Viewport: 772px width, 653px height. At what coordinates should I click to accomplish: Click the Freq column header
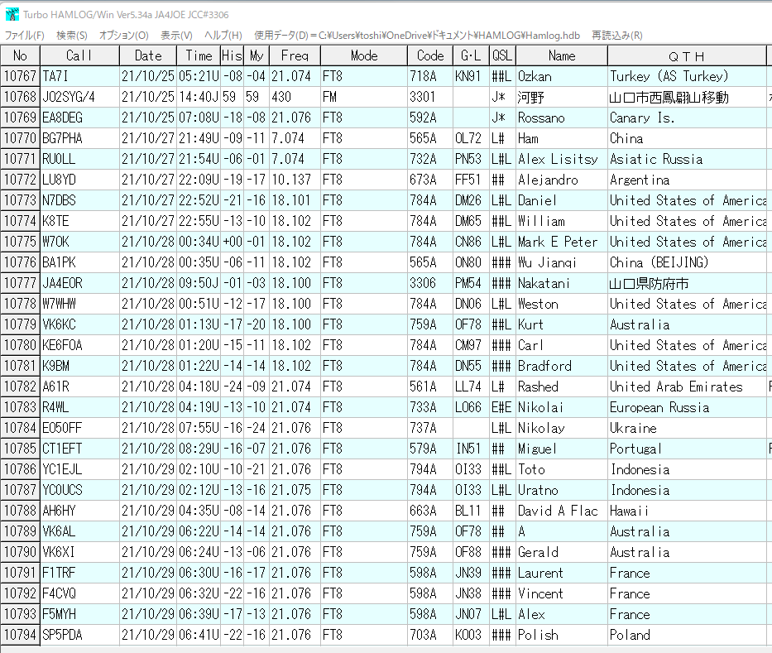pyautogui.click(x=295, y=55)
